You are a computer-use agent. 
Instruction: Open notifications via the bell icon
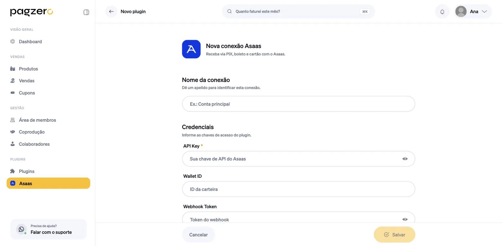coord(442,12)
